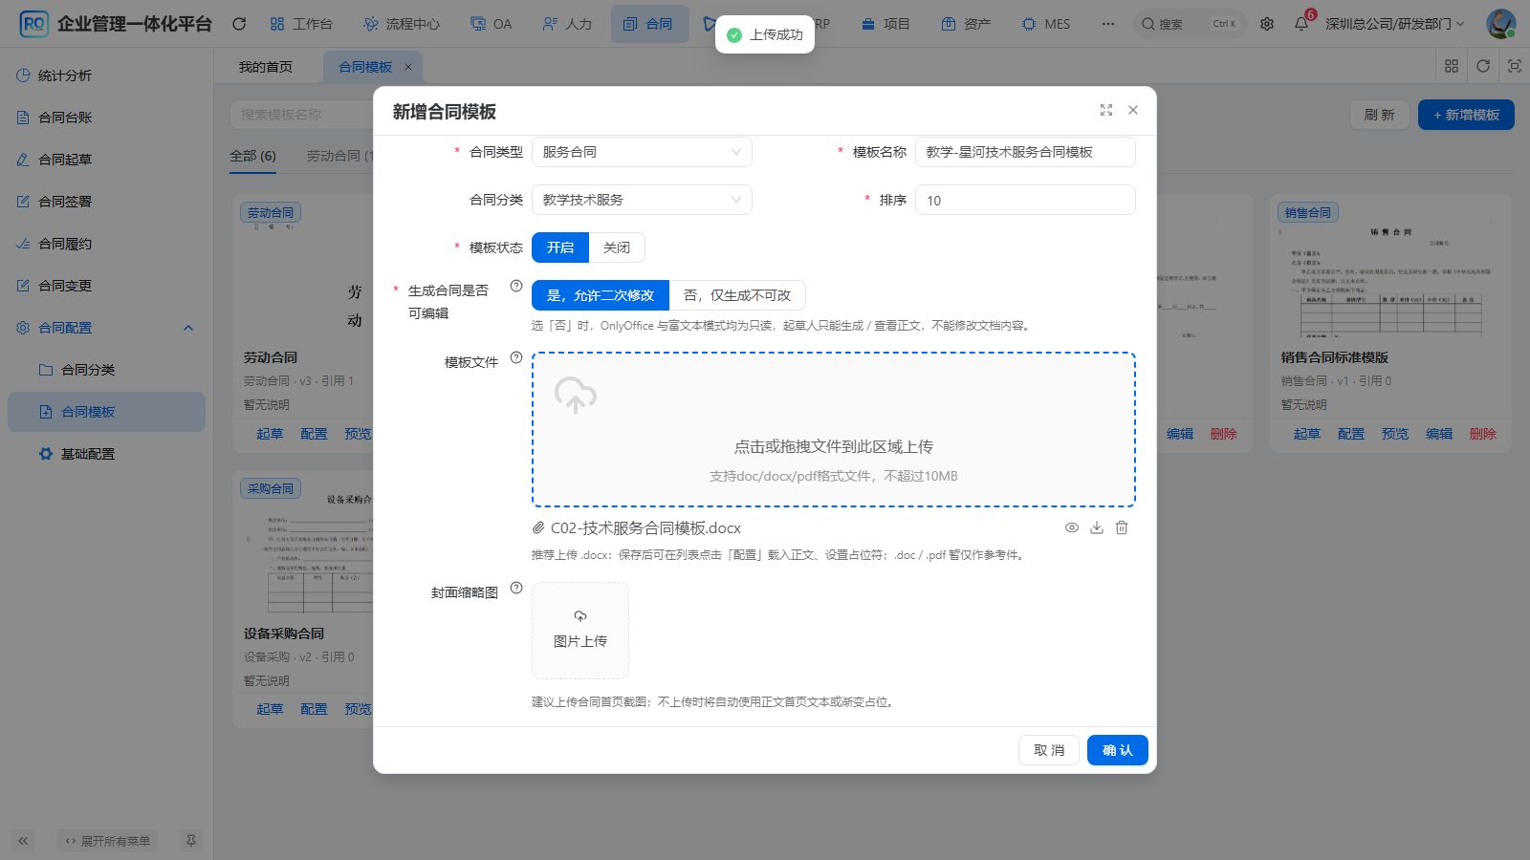Screen dimensions: 1530x860
Task: Open the 深圳总公司/研发部门 switcher
Action: click(x=1395, y=24)
